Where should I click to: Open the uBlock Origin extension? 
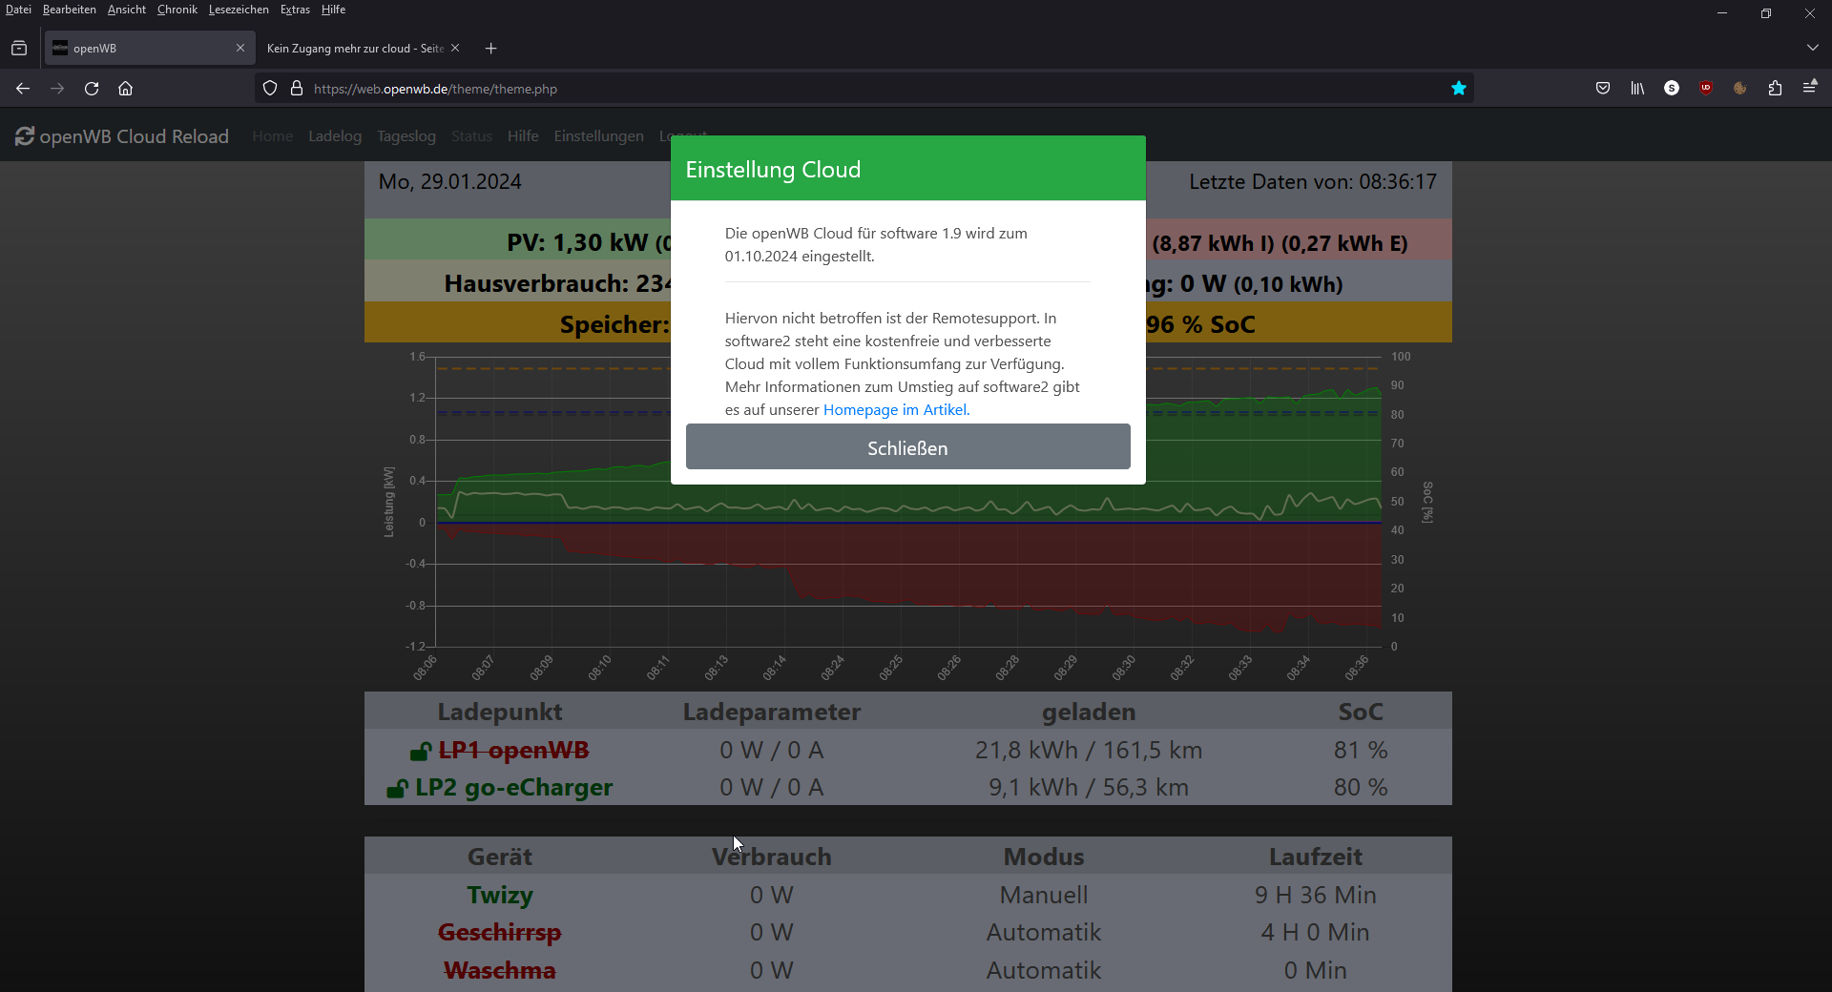pos(1706,88)
